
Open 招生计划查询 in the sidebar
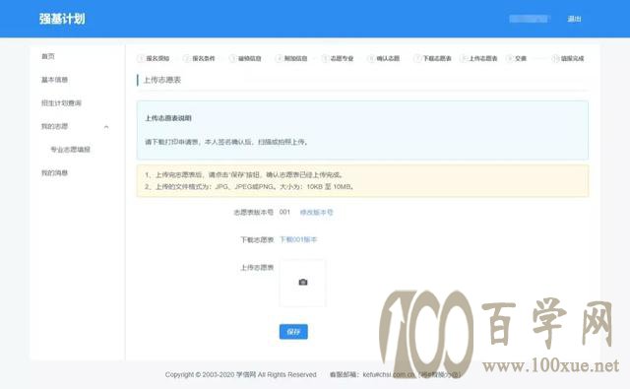(x=61, y=102)
